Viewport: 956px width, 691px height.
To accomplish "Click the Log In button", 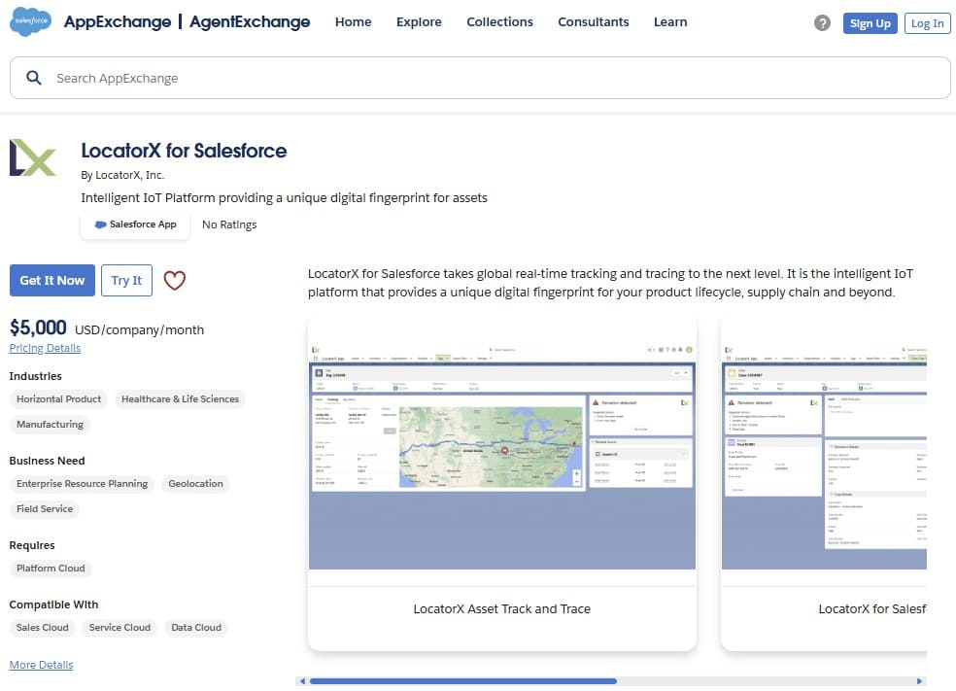I will [x=928, y=23].
